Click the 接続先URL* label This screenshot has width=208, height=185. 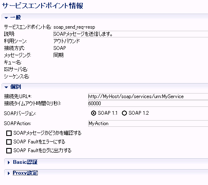18,96
